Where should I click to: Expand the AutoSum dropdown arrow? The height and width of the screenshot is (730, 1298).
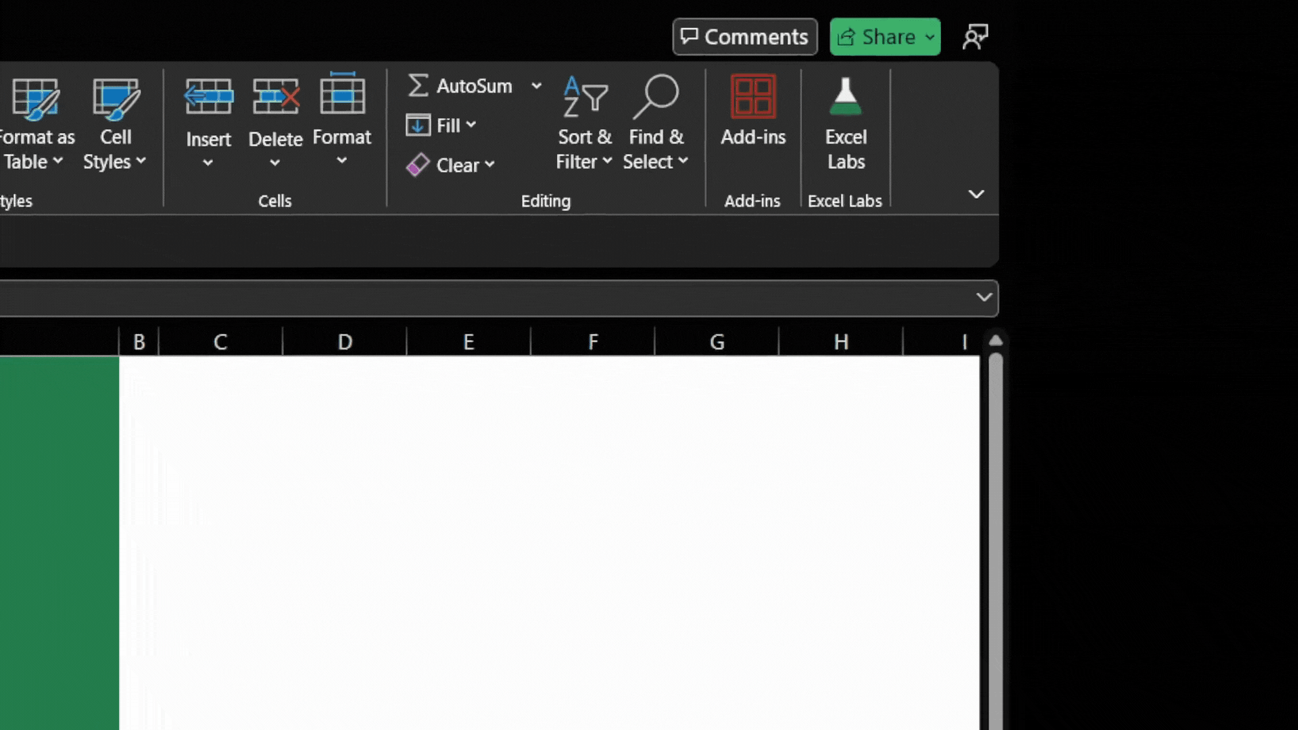coord(536,86)
